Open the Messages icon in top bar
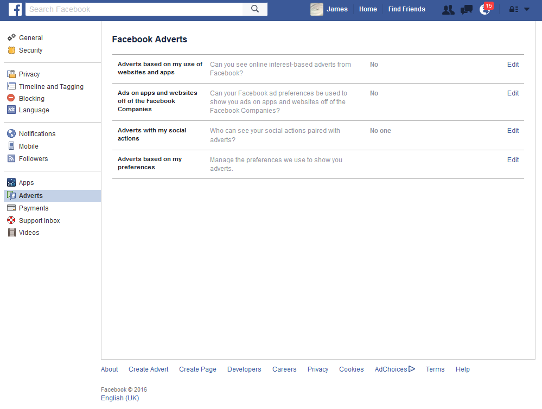Viewport: 542px width, 409px height. (466, 9)
